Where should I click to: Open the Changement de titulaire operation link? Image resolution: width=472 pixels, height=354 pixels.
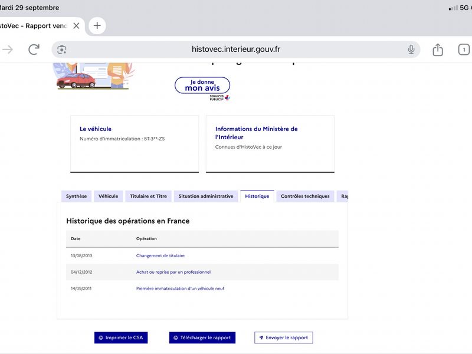(x=160, y=255)
